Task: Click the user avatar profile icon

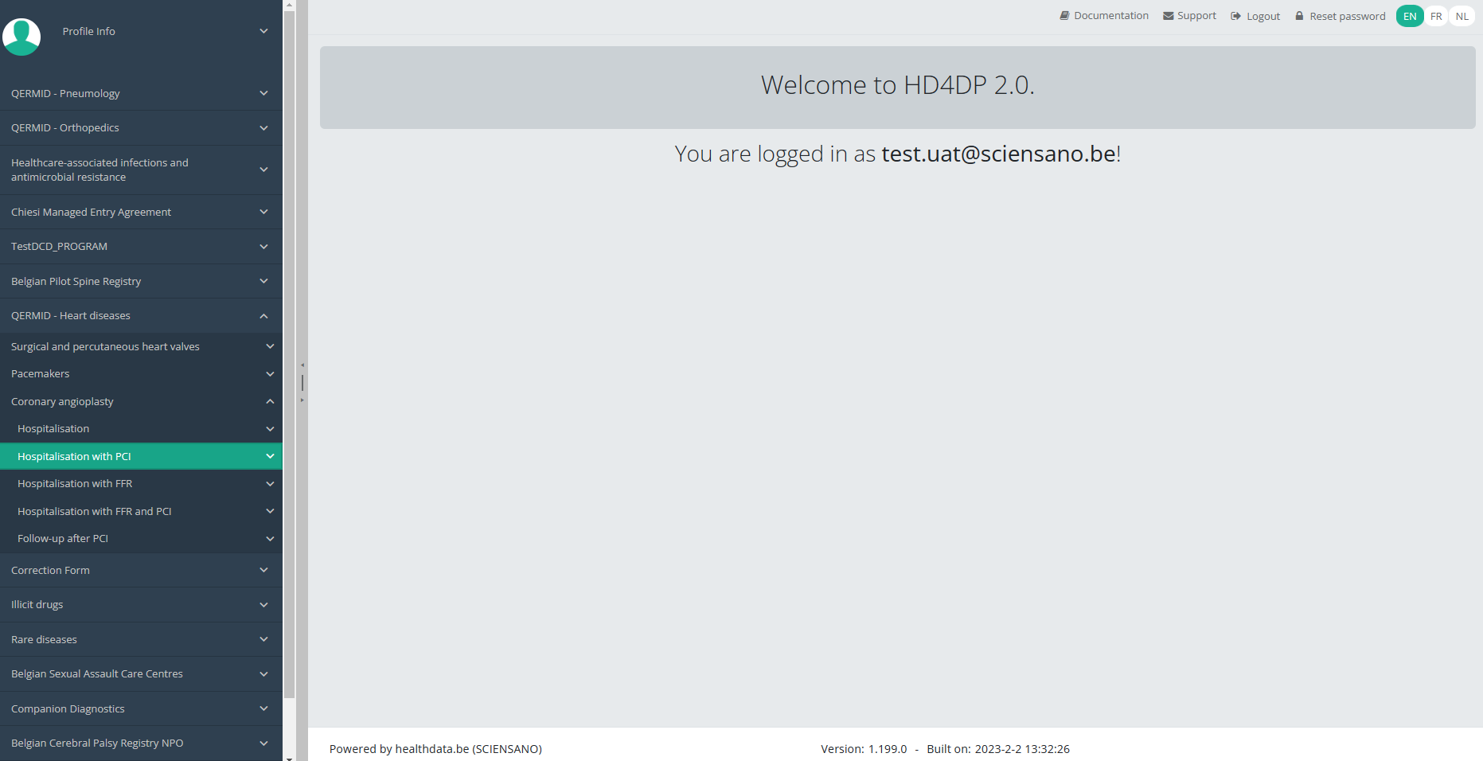Action: point(21,36)
